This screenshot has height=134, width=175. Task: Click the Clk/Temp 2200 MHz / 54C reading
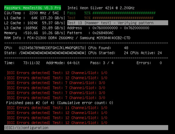31,13
